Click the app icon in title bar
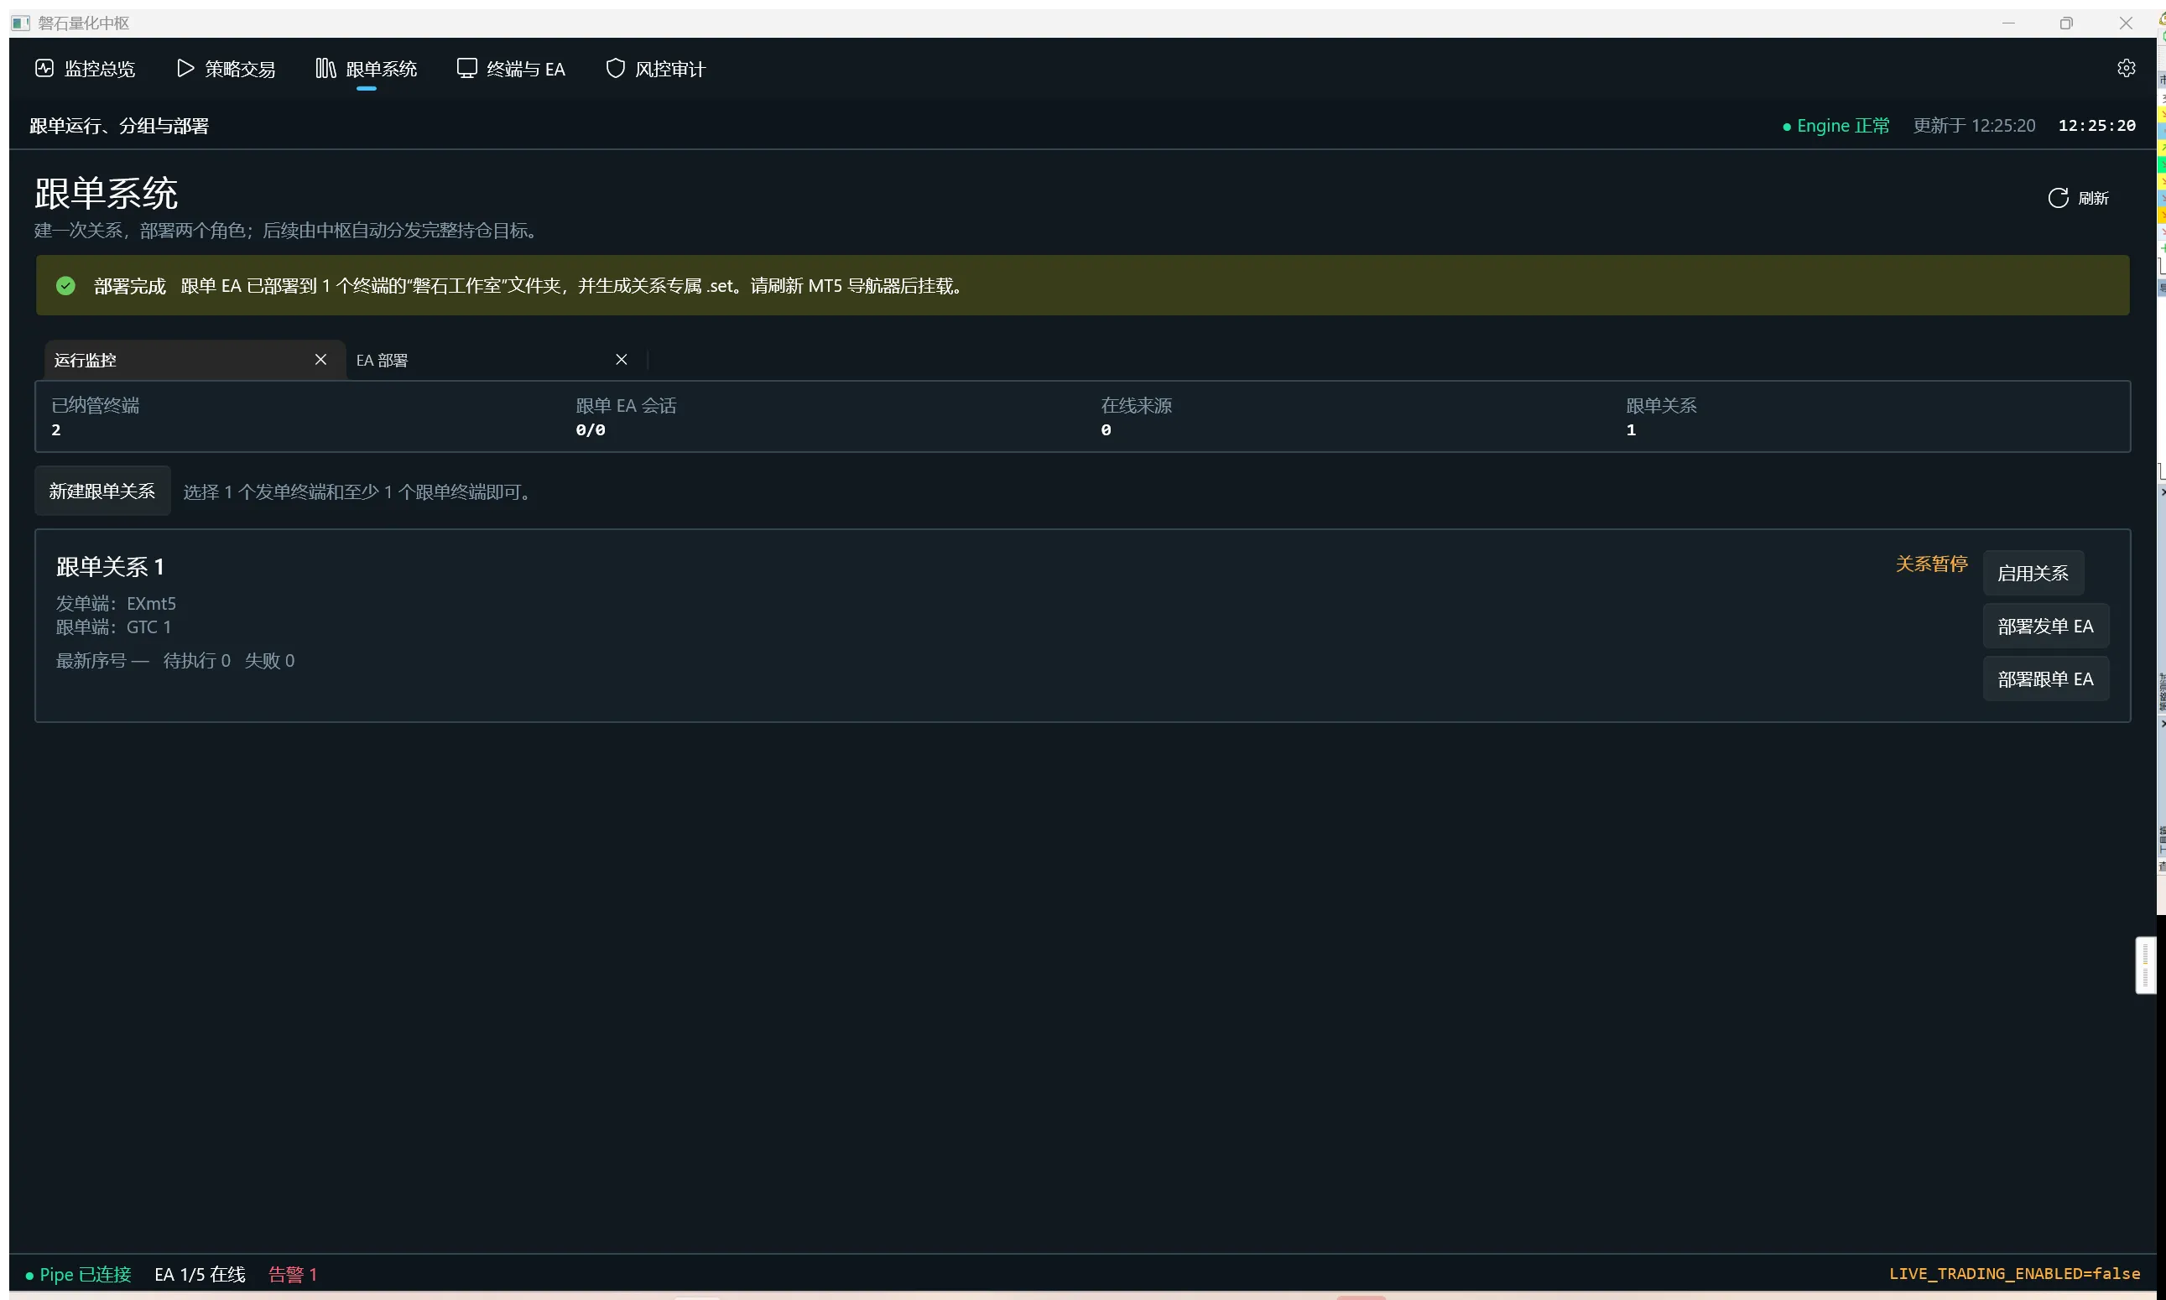Screen dimensions: 2166x1300 click(21, 23)
